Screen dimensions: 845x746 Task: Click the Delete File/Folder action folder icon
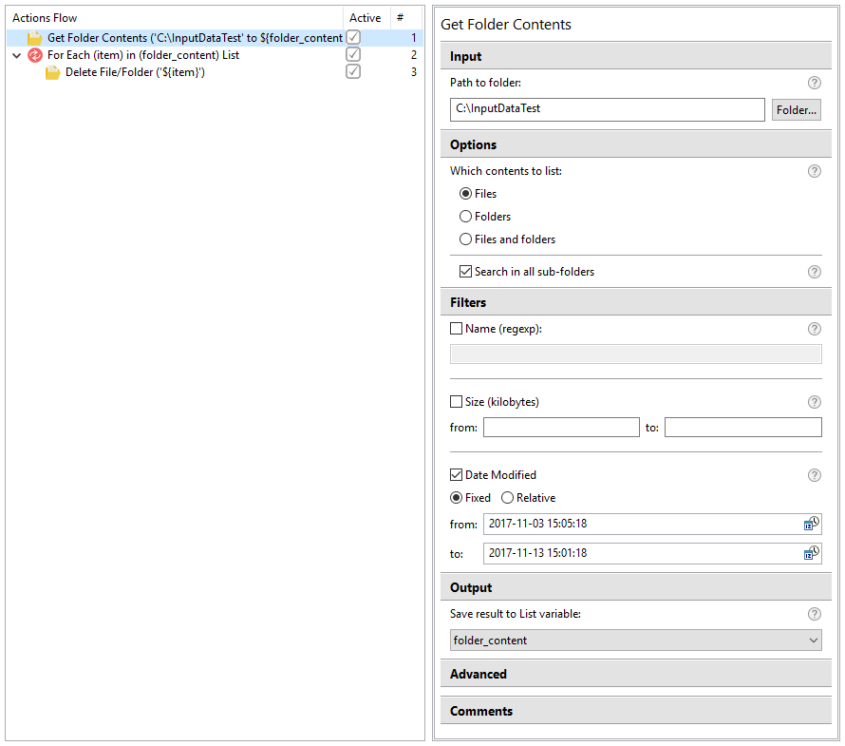pyautogui.click(x=52, y=72)
